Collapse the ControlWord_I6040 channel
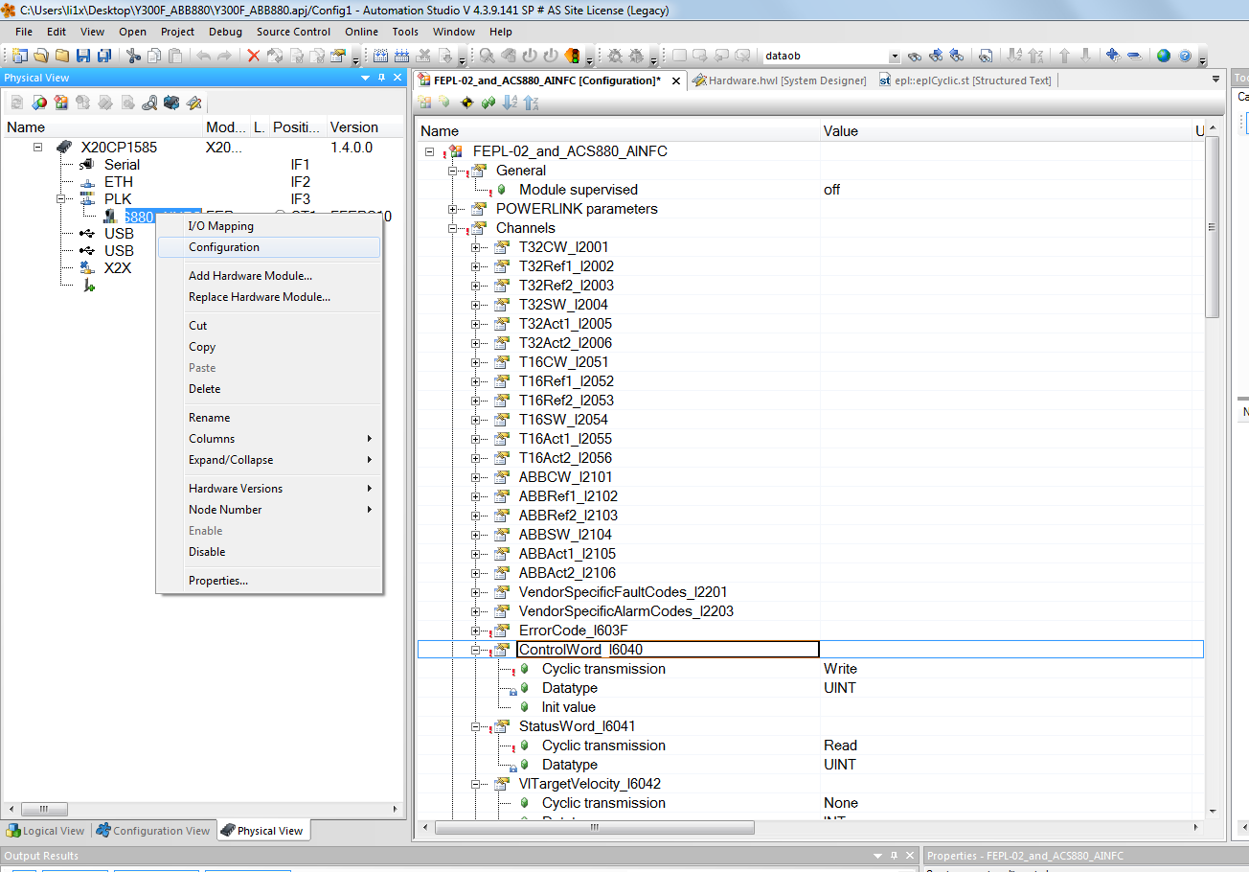Viewport: 1249px width, 872px height. (476, 650)
